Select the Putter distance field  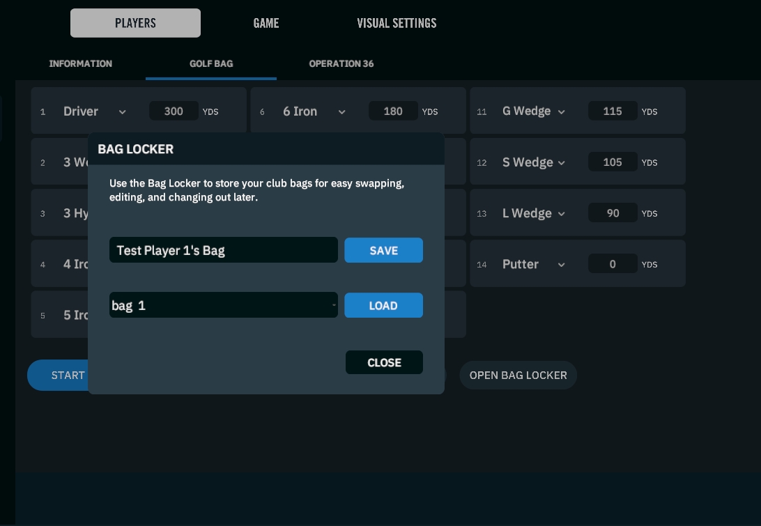[x=613, y=265]
